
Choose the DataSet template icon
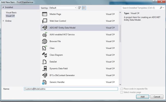(x=44, y=62)
